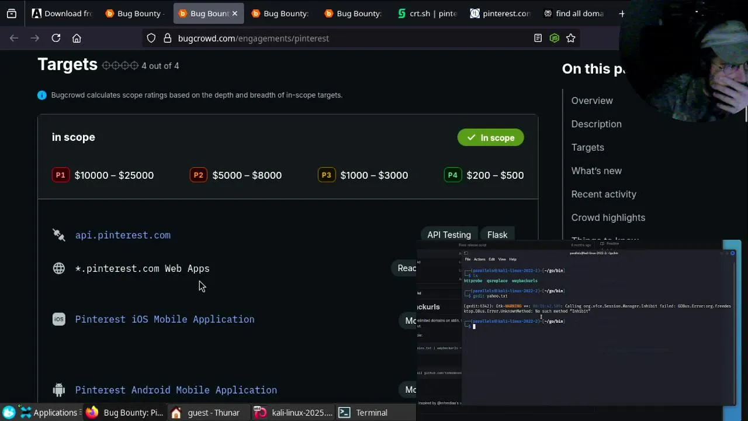This screenshot has width=748, height=421.
Task: Open Pinterest Android Mobile Application link
Action: click(176, 390)
